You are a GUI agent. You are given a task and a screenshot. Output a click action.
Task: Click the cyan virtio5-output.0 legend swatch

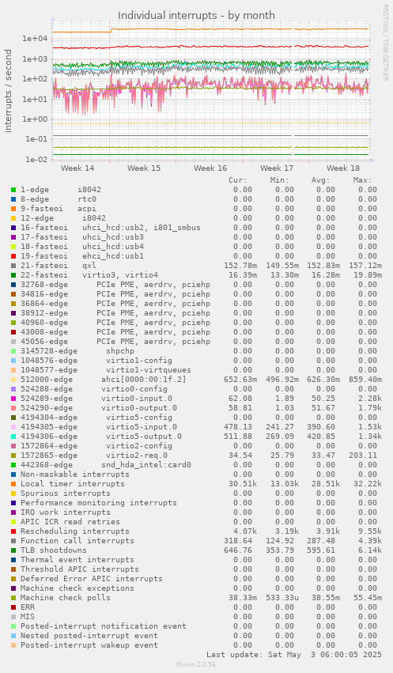pos(13,436)
